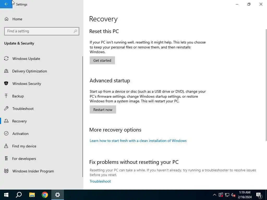Select the Windows Update sync icon
Image resolution: width=267 pixels, height=200 pixels.
(6, 59)
